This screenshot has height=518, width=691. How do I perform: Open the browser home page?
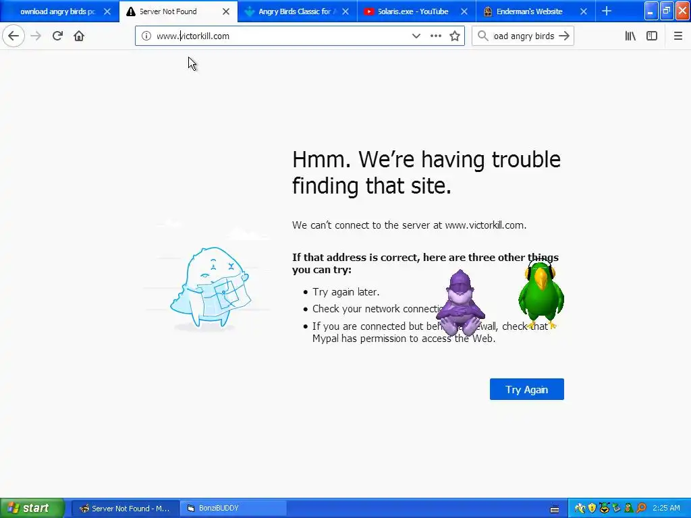[x=79, y=36]
